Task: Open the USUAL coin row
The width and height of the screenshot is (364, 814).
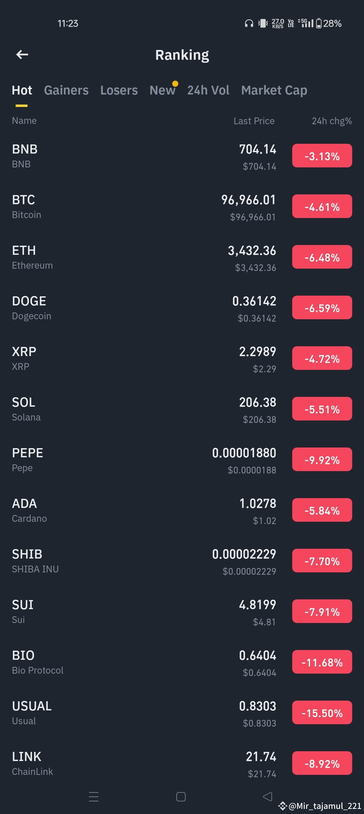Action: pyautogui.click(x=182, y=713)
